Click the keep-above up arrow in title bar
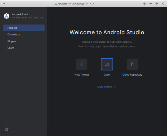This screenshot has height=136, width=167. [x=144, y=4]
